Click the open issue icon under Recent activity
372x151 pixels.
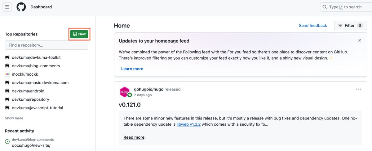pyautogui.click(x=7, y=142)
